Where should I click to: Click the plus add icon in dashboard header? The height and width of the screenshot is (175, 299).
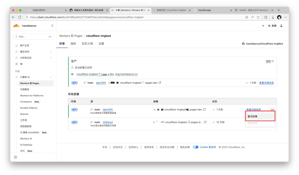coord(263,26)
